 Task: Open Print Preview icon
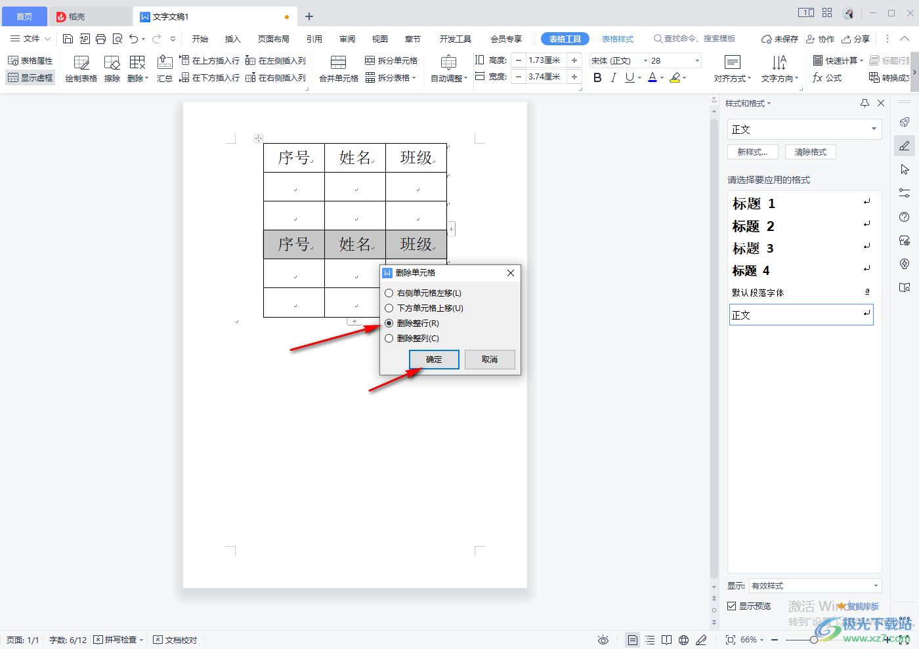pyautogui.click(x=118, y=39)
